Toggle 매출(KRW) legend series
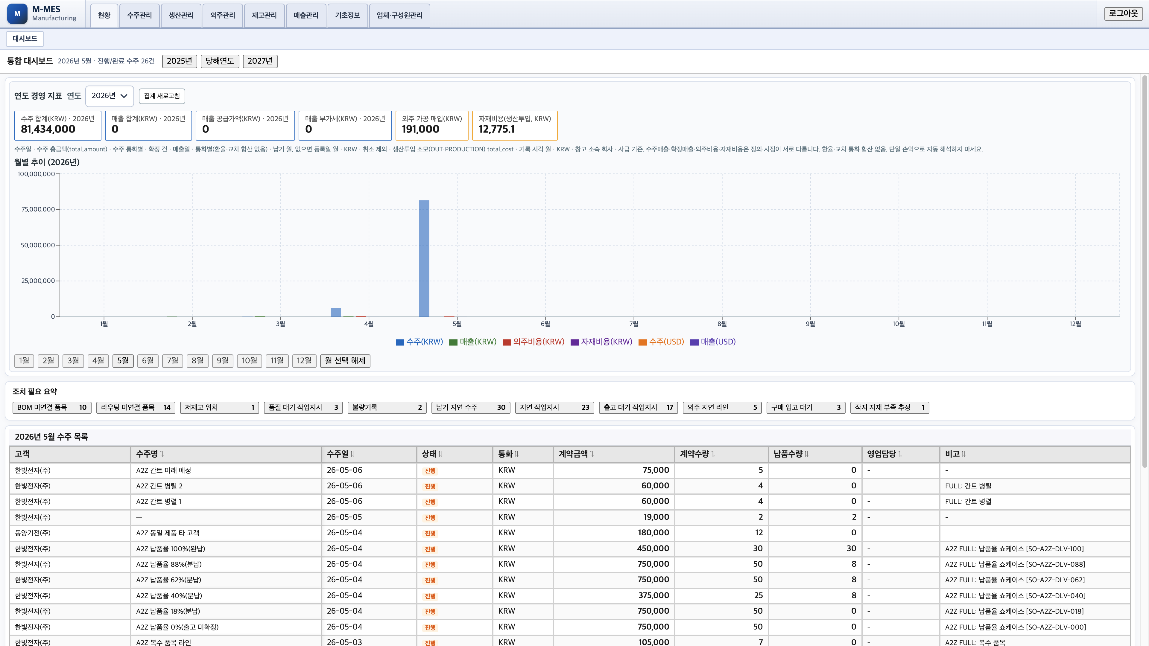1149x646 pixels. tap(473, 342)
